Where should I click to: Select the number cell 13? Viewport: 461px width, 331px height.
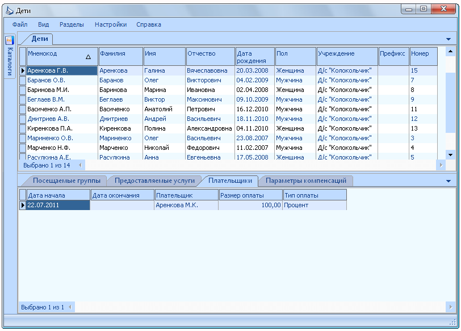(424, 128)
